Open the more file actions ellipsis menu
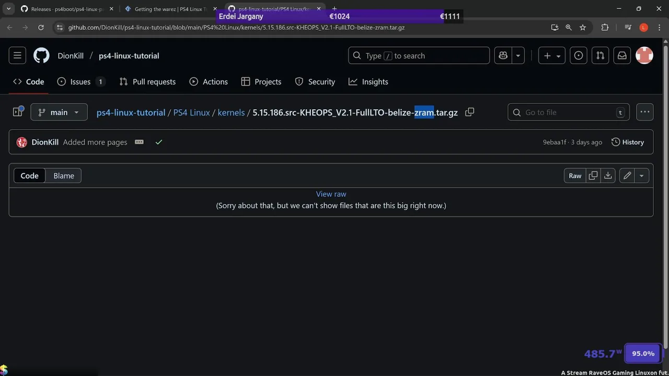 coord(644,112)
